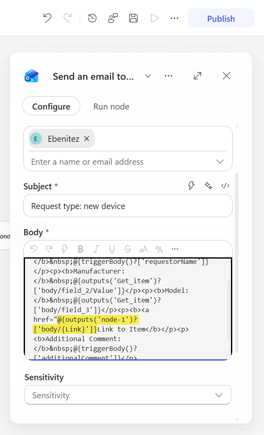
Task: Click the Outlook connector icon
Action: pos(31,76)
